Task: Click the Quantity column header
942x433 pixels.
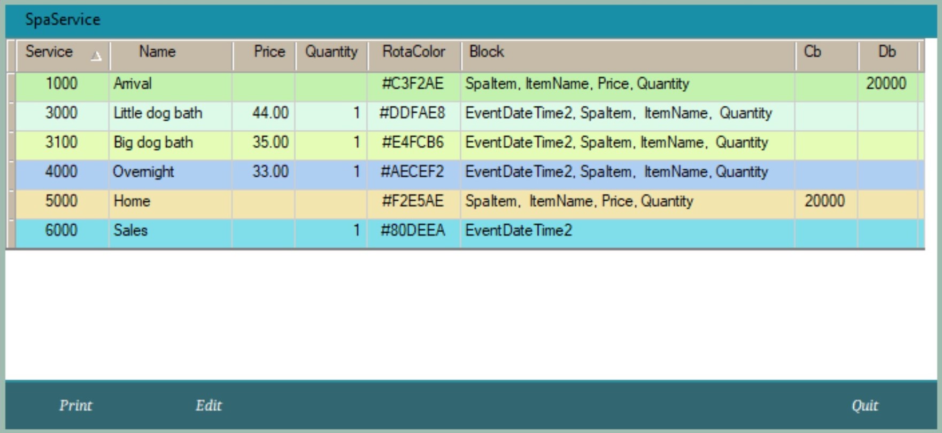Action: [x=331, y=52]
